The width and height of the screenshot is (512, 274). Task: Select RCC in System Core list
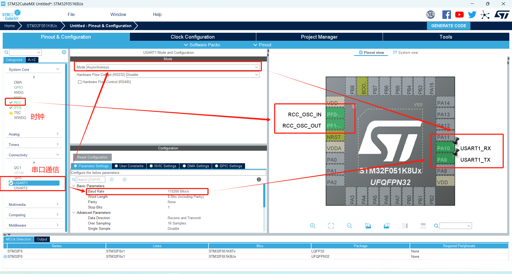point(18,103)
